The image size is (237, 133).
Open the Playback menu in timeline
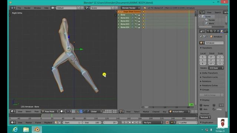click(48, 123)
